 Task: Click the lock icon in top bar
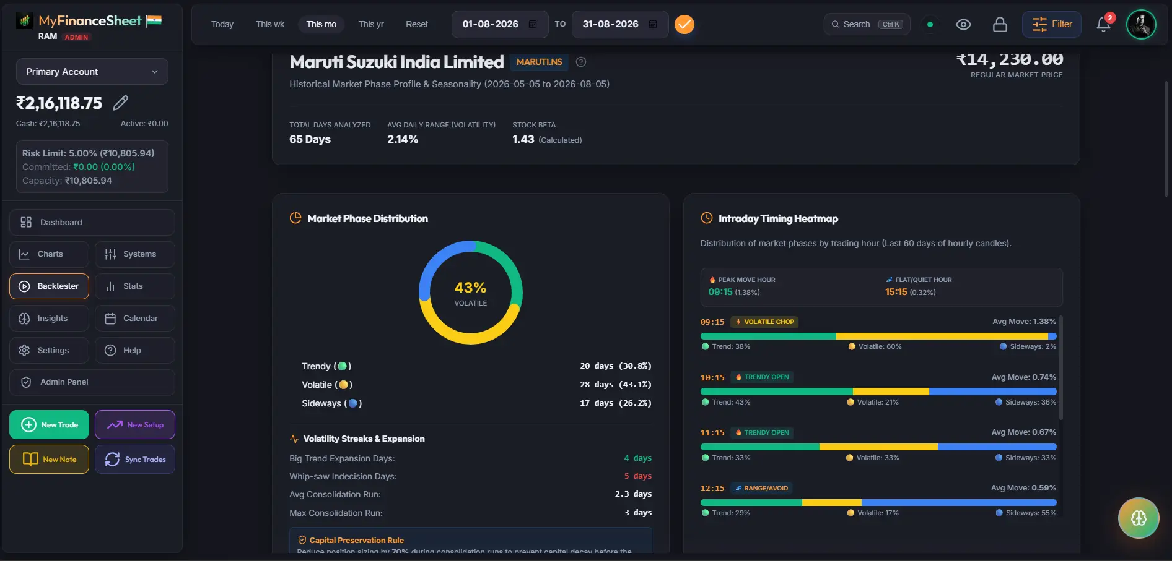1000,24
